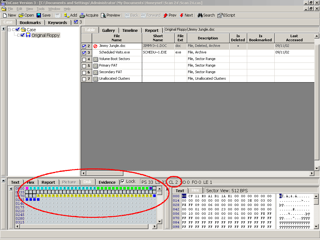Toggle the Original Floppy tree checkbox
The image size is (320, 240).
(x=22, y=35)
